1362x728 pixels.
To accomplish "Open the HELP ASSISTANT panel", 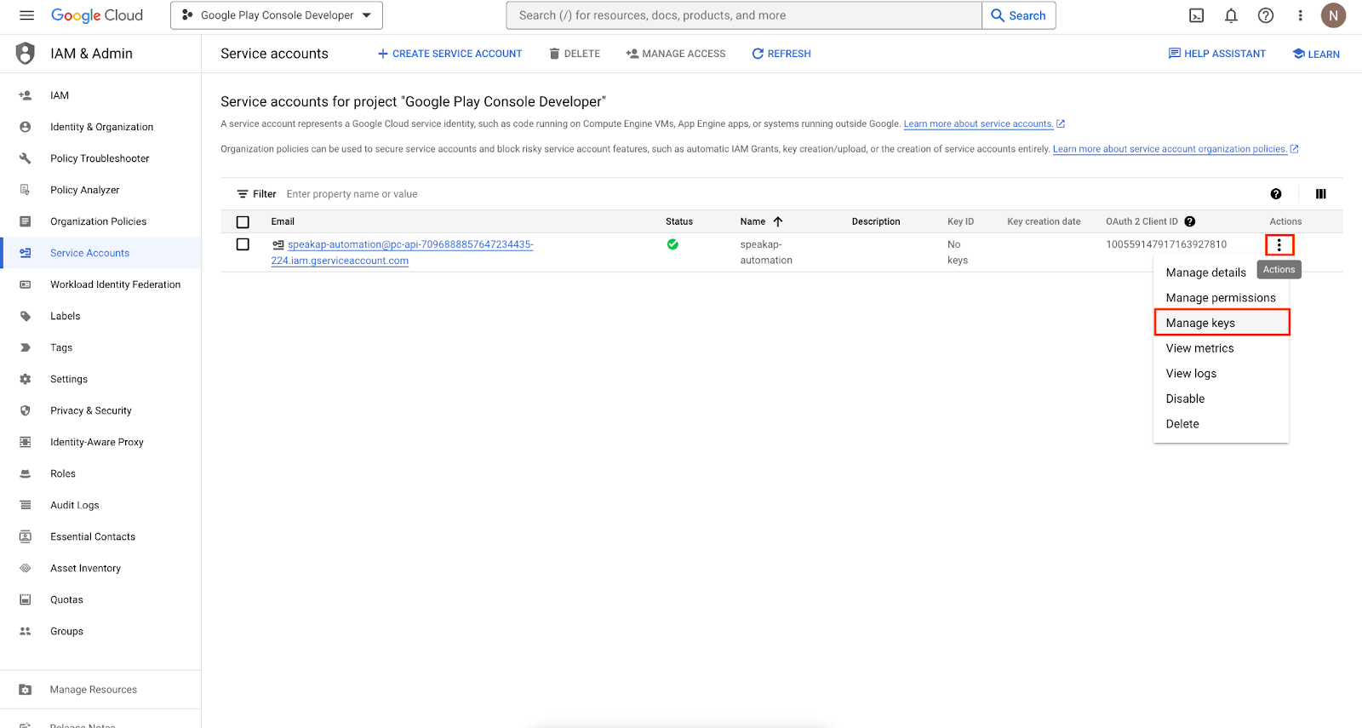I will (x=1217, y=54).
